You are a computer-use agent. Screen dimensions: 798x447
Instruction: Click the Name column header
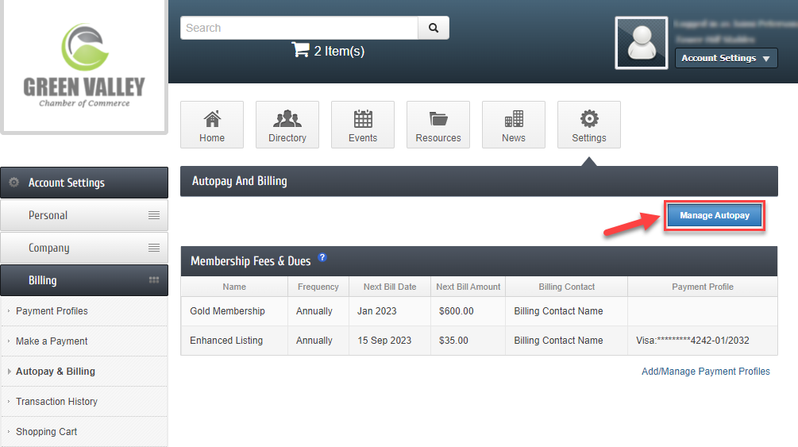coord(234,287)
